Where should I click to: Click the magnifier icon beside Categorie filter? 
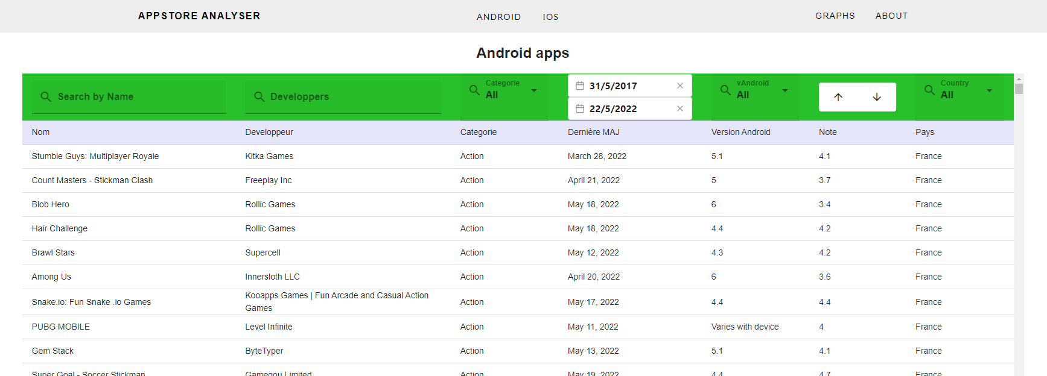(x=475, y=90)
